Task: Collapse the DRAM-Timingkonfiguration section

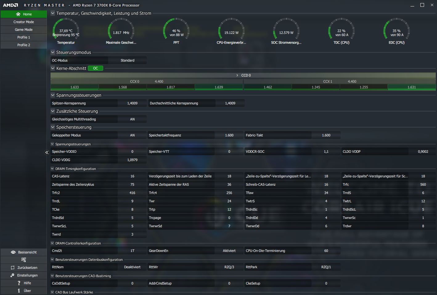Action: tap(52, 169)
